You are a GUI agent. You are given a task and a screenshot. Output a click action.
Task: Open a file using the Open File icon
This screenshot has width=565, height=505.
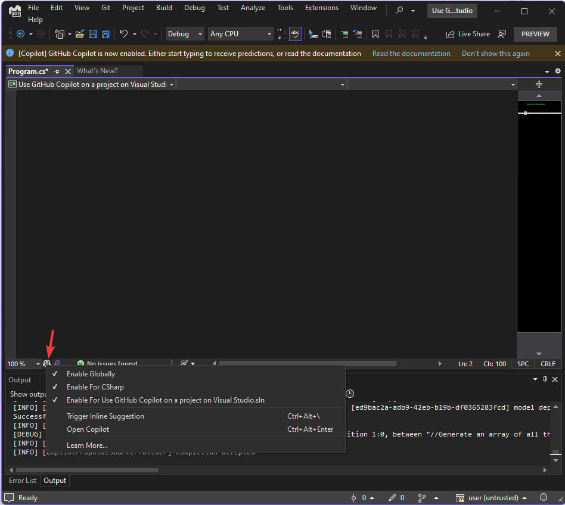tap(80, 34)
